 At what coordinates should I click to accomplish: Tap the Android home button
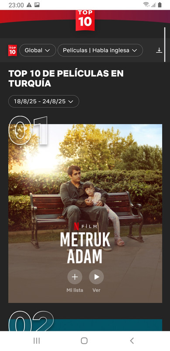(x=84, y=341)
